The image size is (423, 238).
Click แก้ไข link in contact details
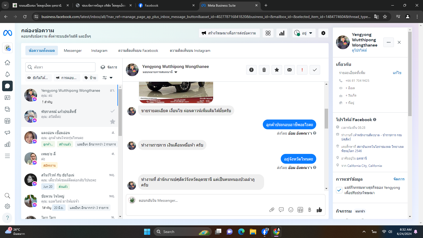(397, 73)
